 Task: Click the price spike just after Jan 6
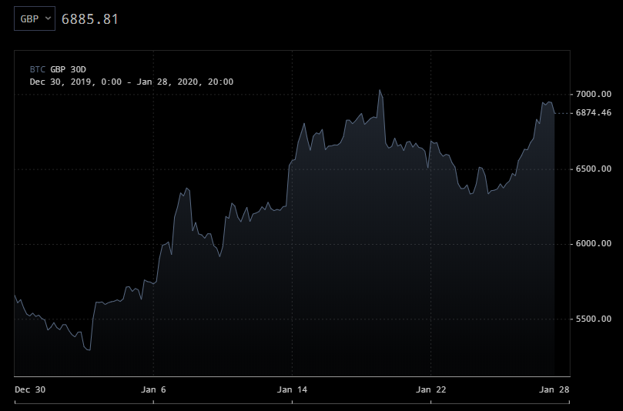tap(186, 188)
